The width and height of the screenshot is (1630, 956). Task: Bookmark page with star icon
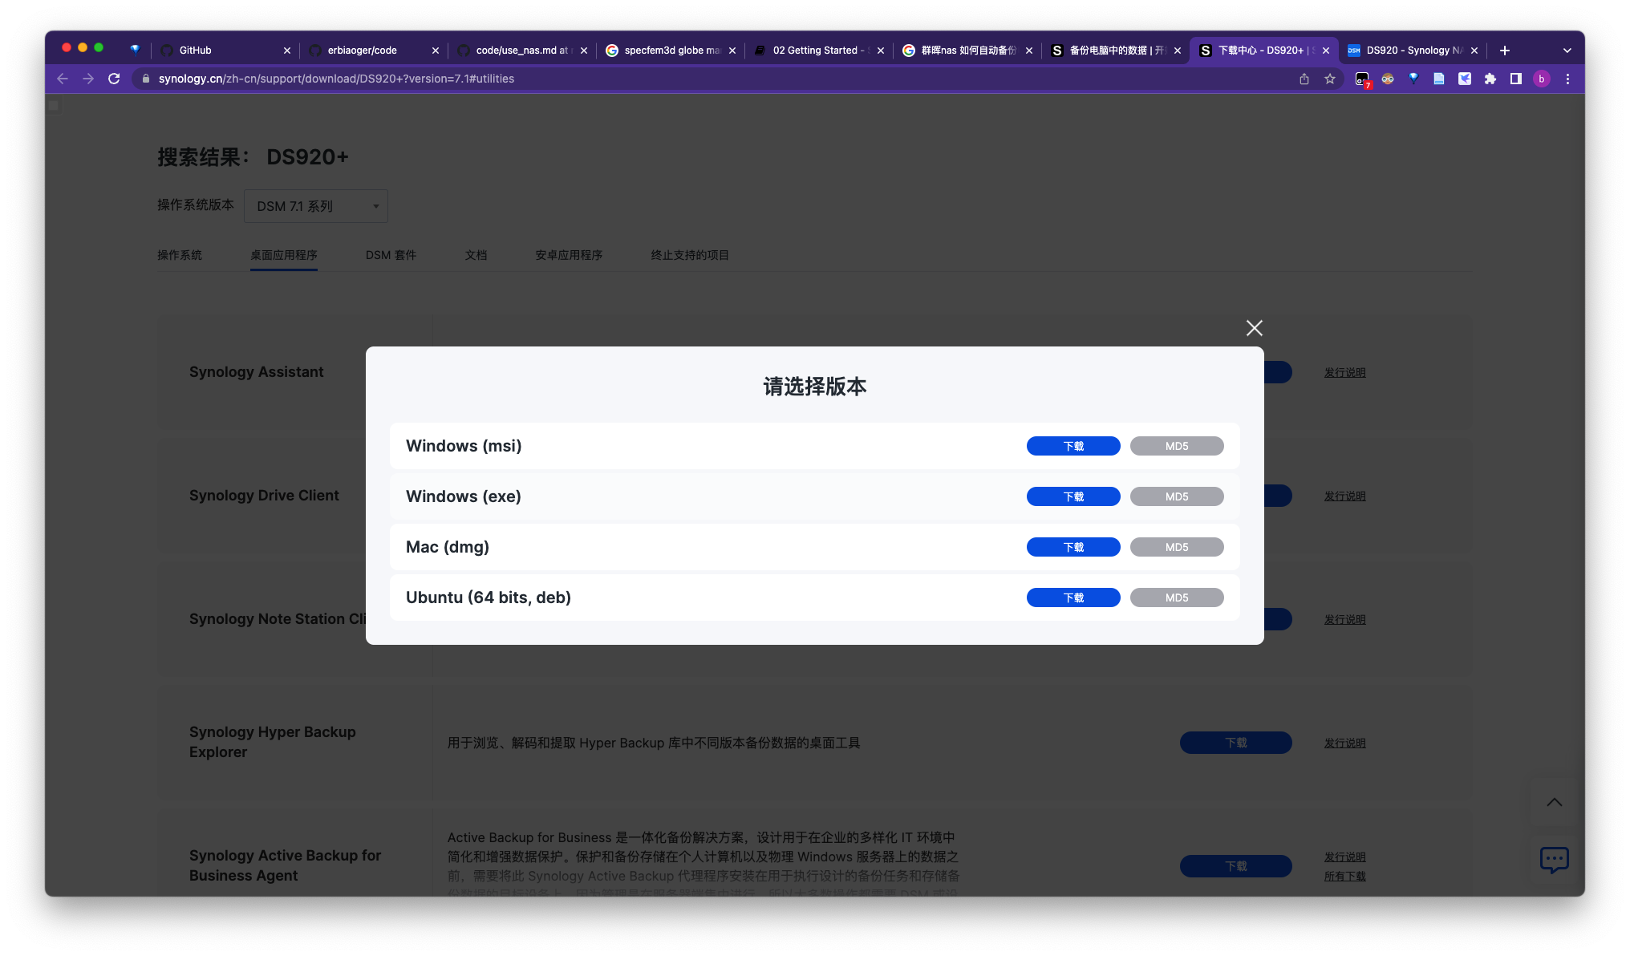click(x=1330, y=79)
